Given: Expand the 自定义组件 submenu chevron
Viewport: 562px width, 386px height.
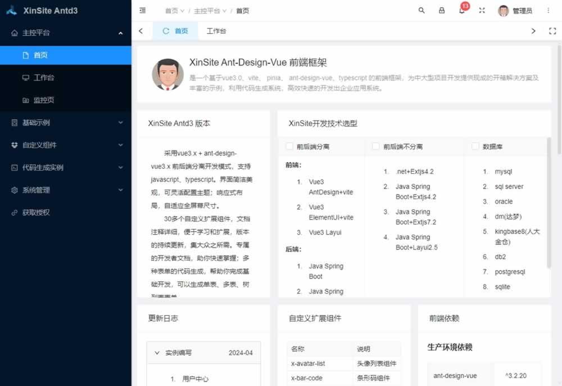Looking at the screenshot, I should click(120, 145).
